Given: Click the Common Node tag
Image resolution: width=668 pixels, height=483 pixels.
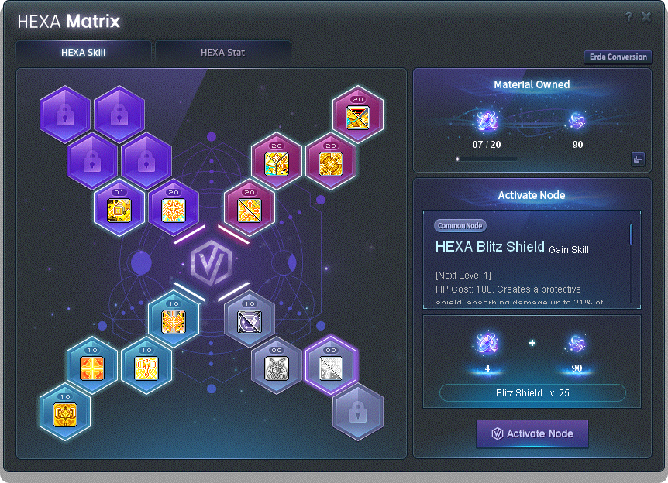Looking at the screenshot, I should pyautogui.click(x=460, y=225).
